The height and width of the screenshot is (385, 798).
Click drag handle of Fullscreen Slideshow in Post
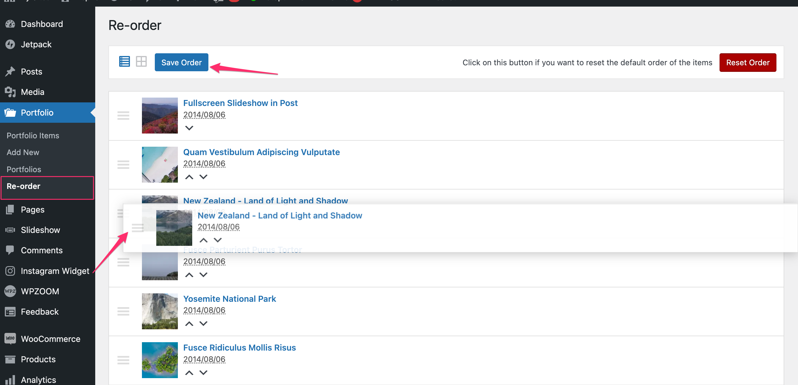click(x=123, y=116)
